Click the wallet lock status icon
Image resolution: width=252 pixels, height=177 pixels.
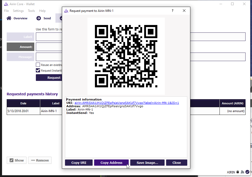(238, 172)
